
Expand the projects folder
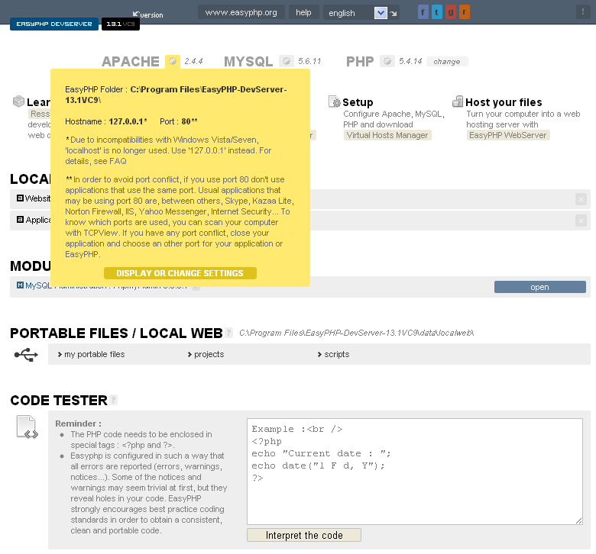point(206,354)
